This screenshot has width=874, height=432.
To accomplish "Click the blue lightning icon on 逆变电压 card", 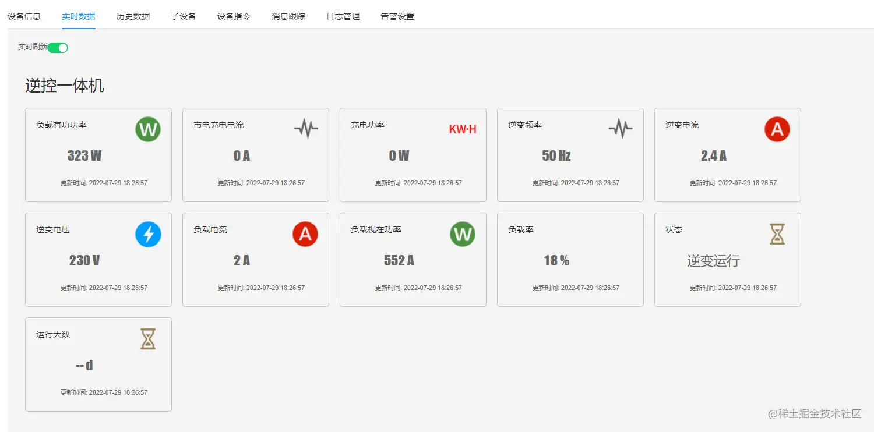I will 148,234.
